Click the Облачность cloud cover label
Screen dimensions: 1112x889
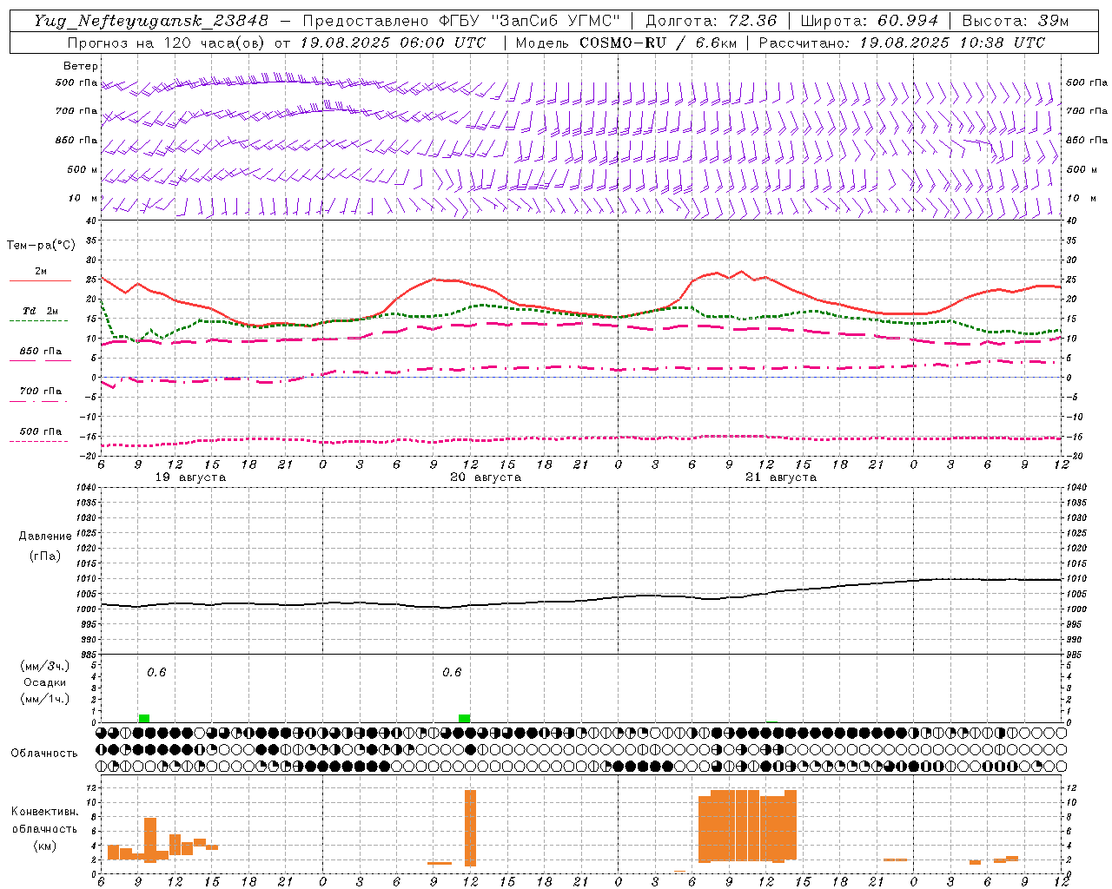(x=44, y=753)
